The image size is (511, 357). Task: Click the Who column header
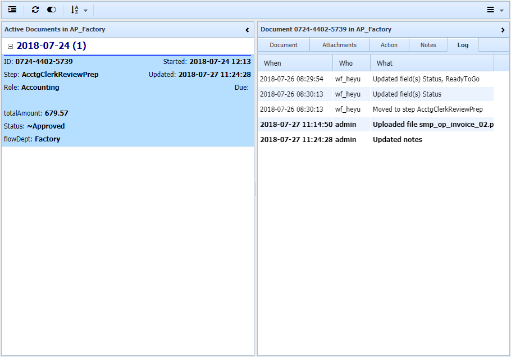click(x=351, y=63)
